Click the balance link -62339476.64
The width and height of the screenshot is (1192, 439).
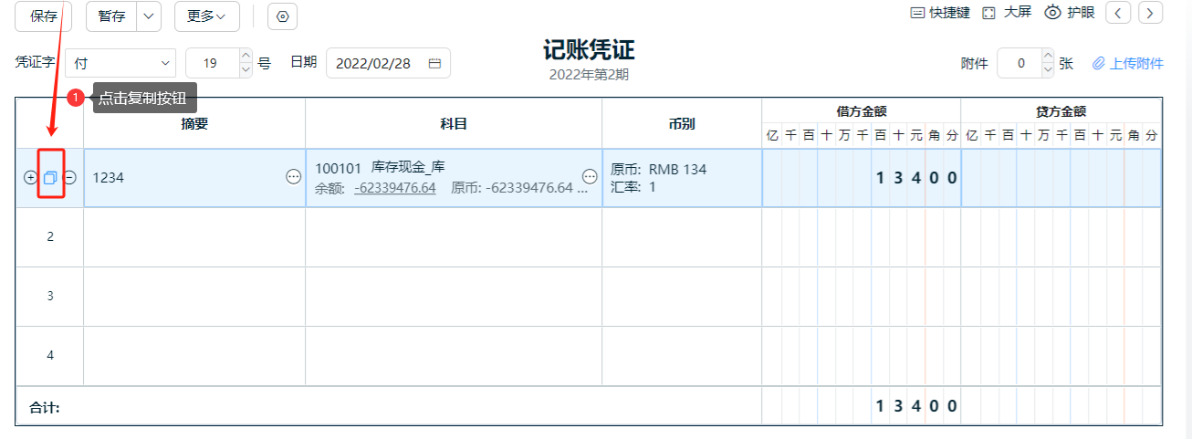click(395, 188)
